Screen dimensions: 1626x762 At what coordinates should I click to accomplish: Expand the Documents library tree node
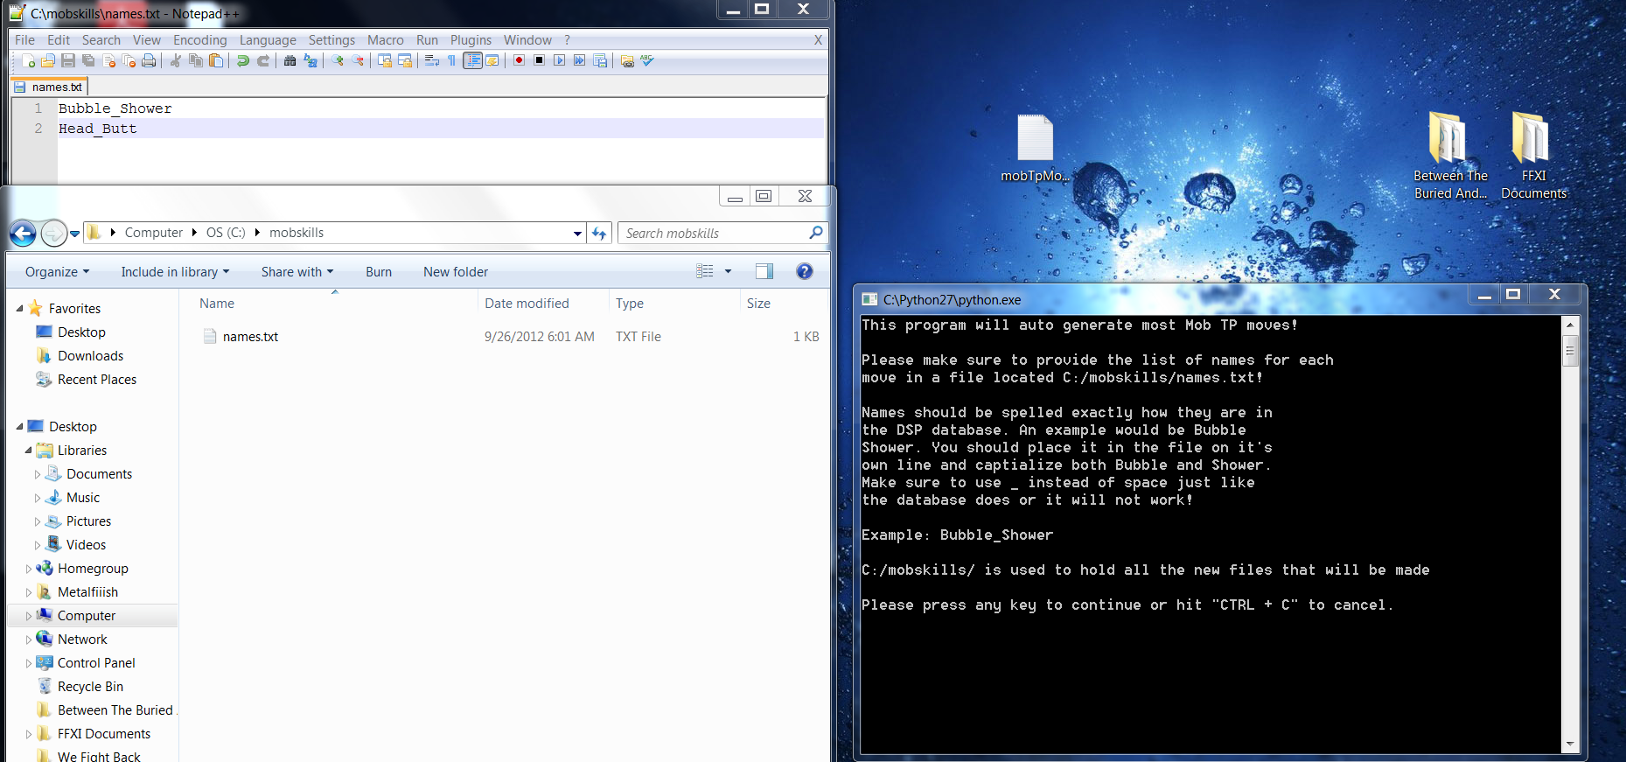click(x=38, y=474)
